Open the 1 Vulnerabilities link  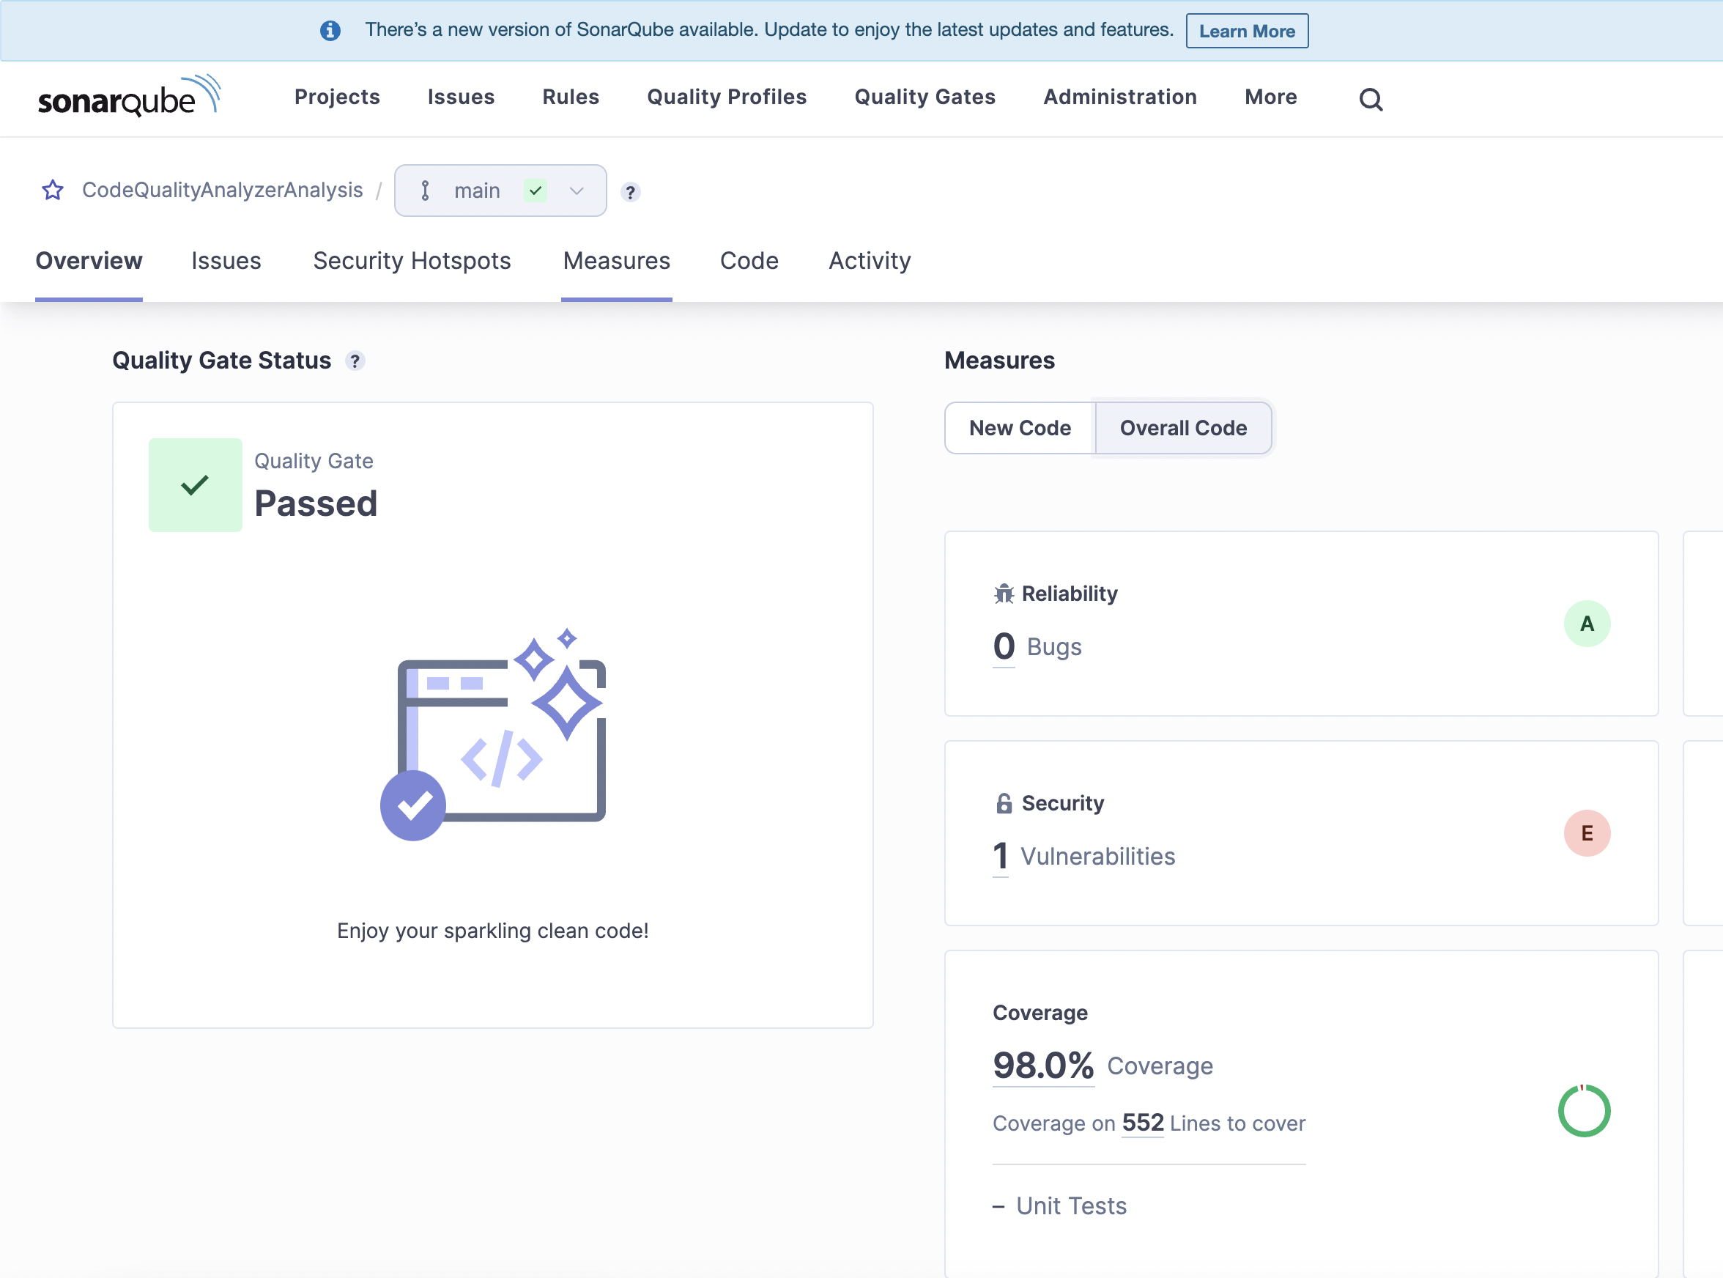(x=1000, y=857)
